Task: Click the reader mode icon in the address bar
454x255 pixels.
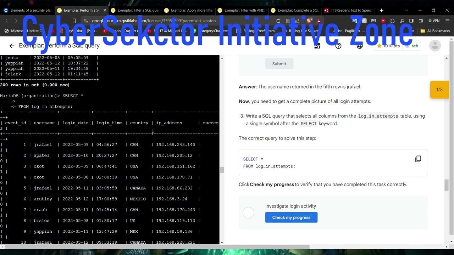Action: (x=288, y=21)
